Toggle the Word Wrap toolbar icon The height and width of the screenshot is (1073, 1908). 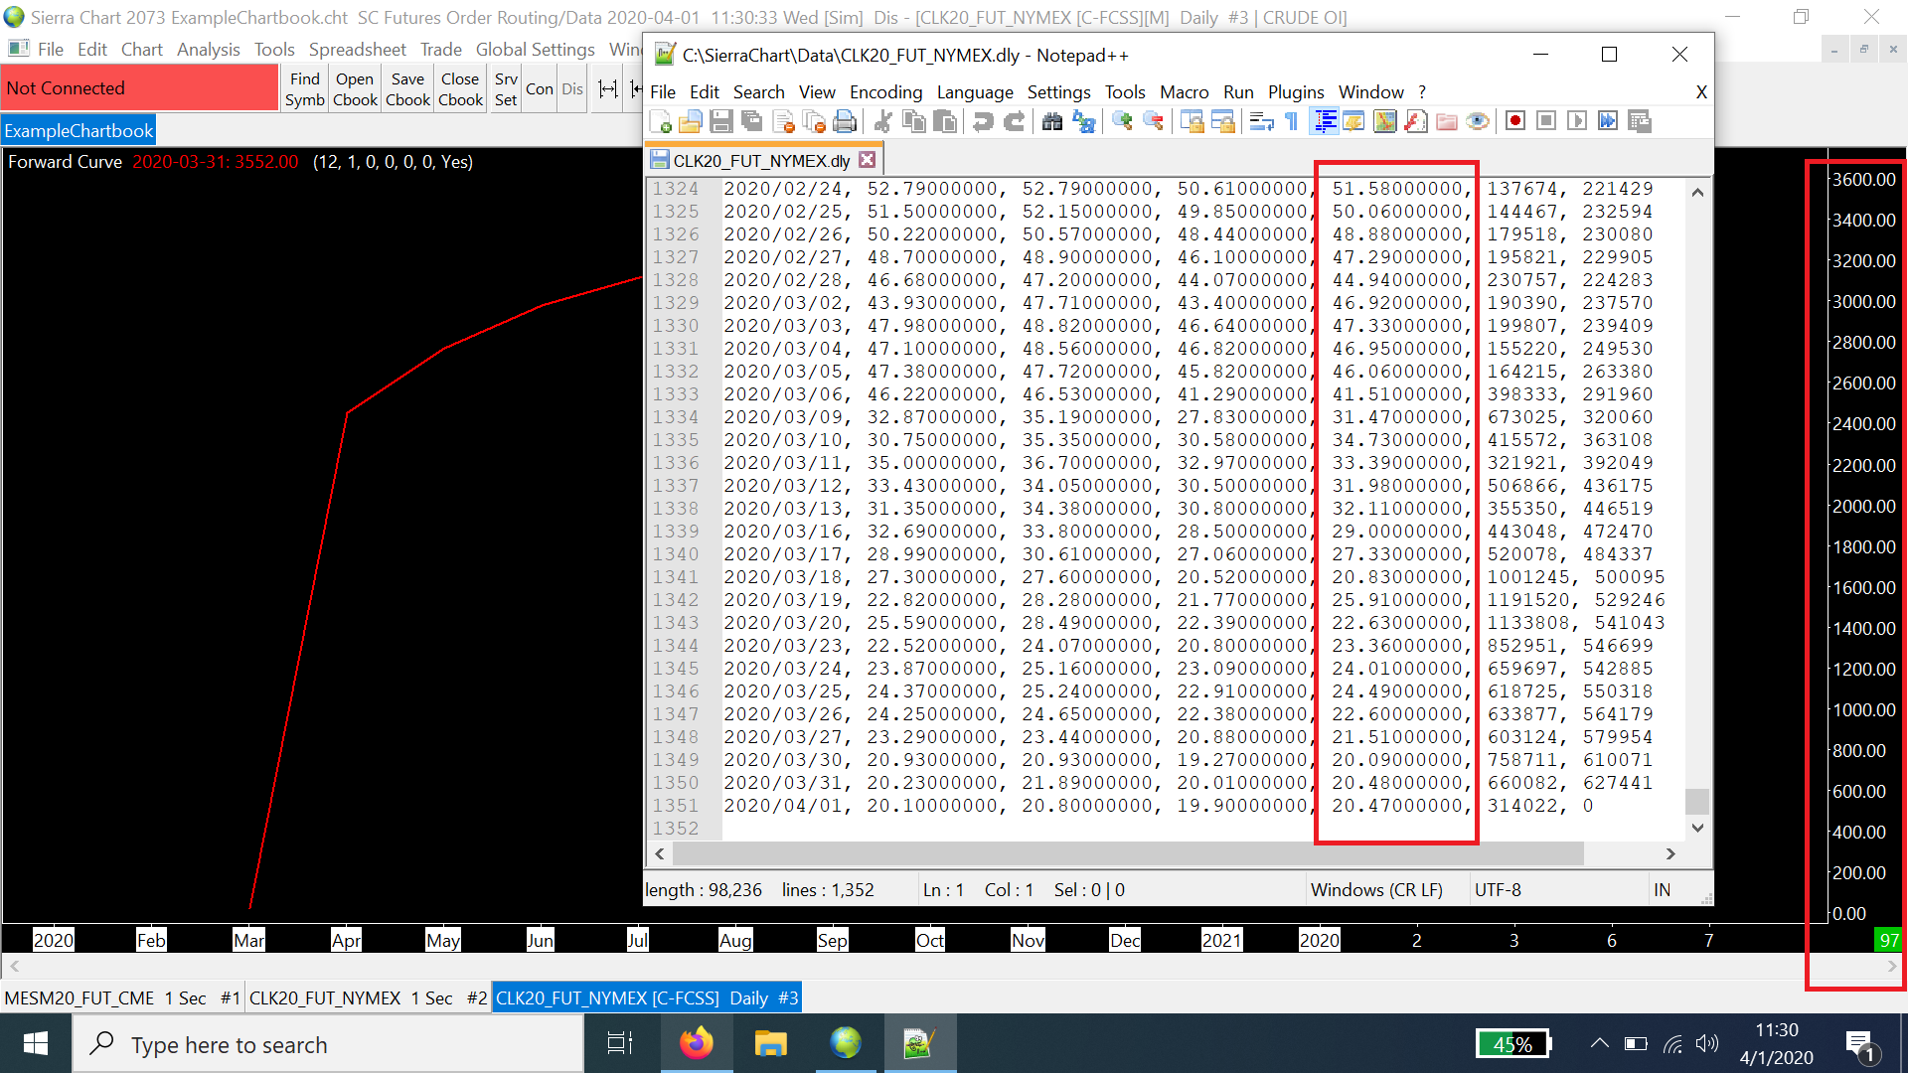[1261, 121]
